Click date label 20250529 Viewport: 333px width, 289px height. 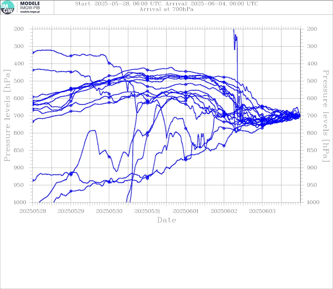pyautogui.click(x=71, y=211)
